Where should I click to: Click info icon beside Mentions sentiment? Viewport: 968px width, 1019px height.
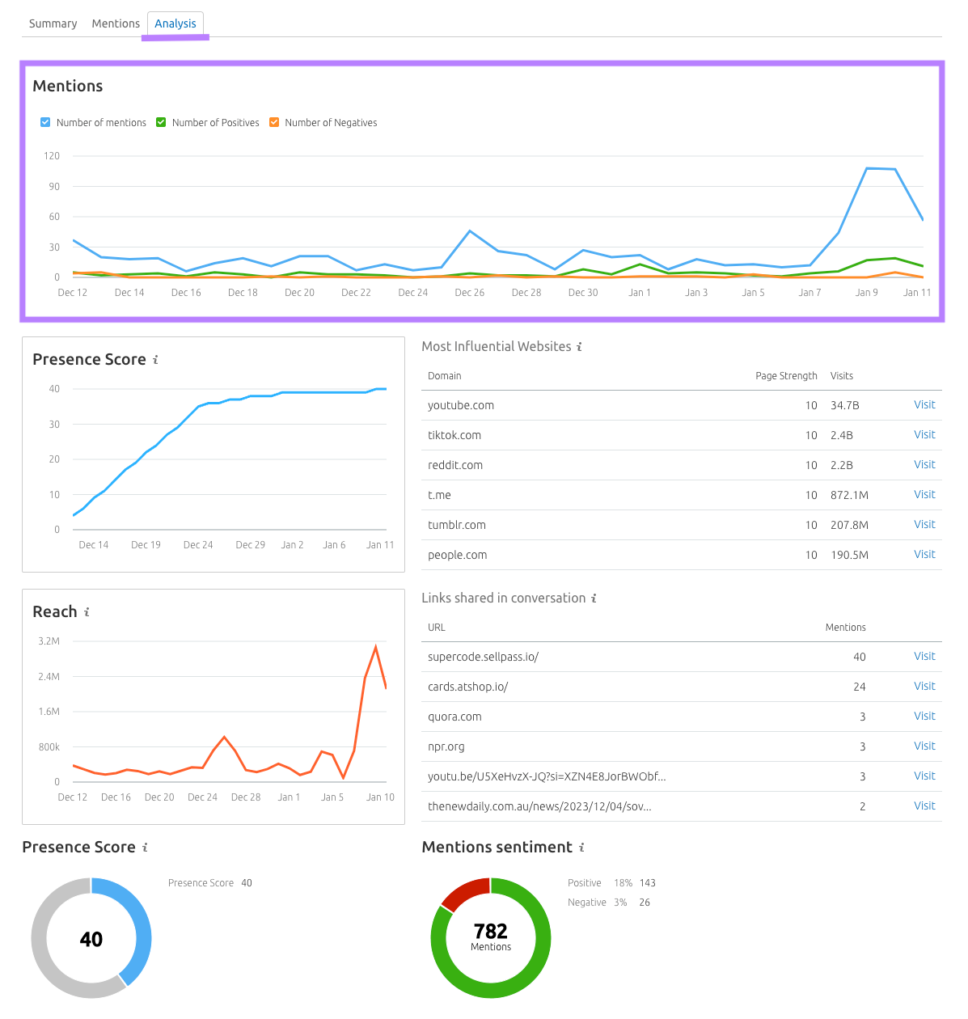pyautogui.click(x=581, y=848)
